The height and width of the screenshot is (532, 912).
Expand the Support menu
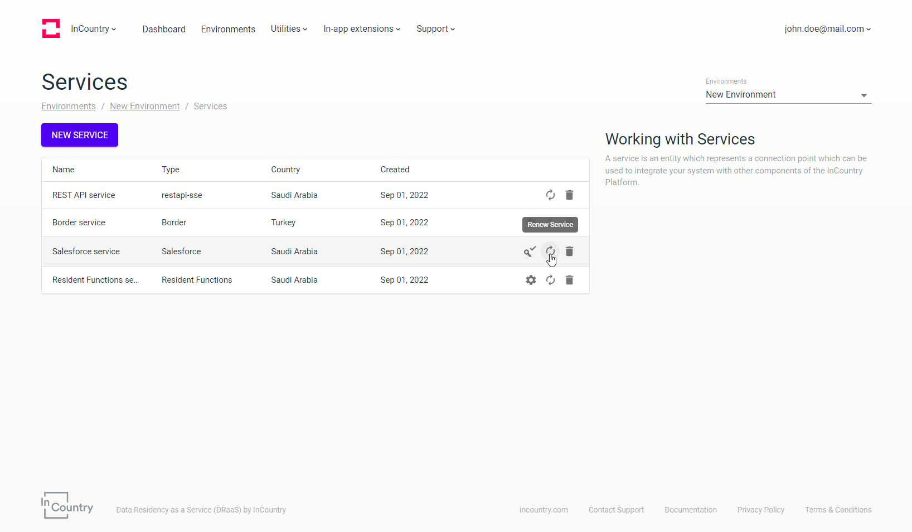(x=435, y=29)
